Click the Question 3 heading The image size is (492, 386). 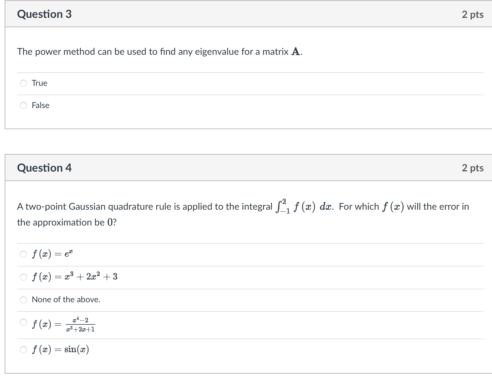44,14
